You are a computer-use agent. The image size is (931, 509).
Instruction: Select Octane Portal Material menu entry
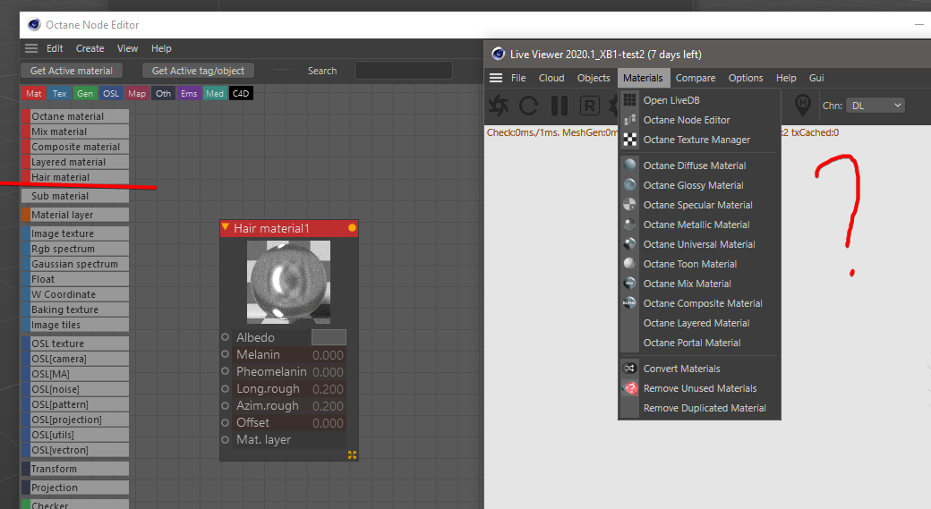(x=699, y=343)
